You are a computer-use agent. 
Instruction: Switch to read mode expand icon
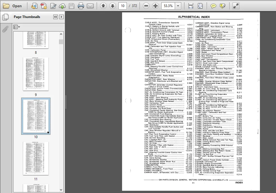(x=236, y=6)
